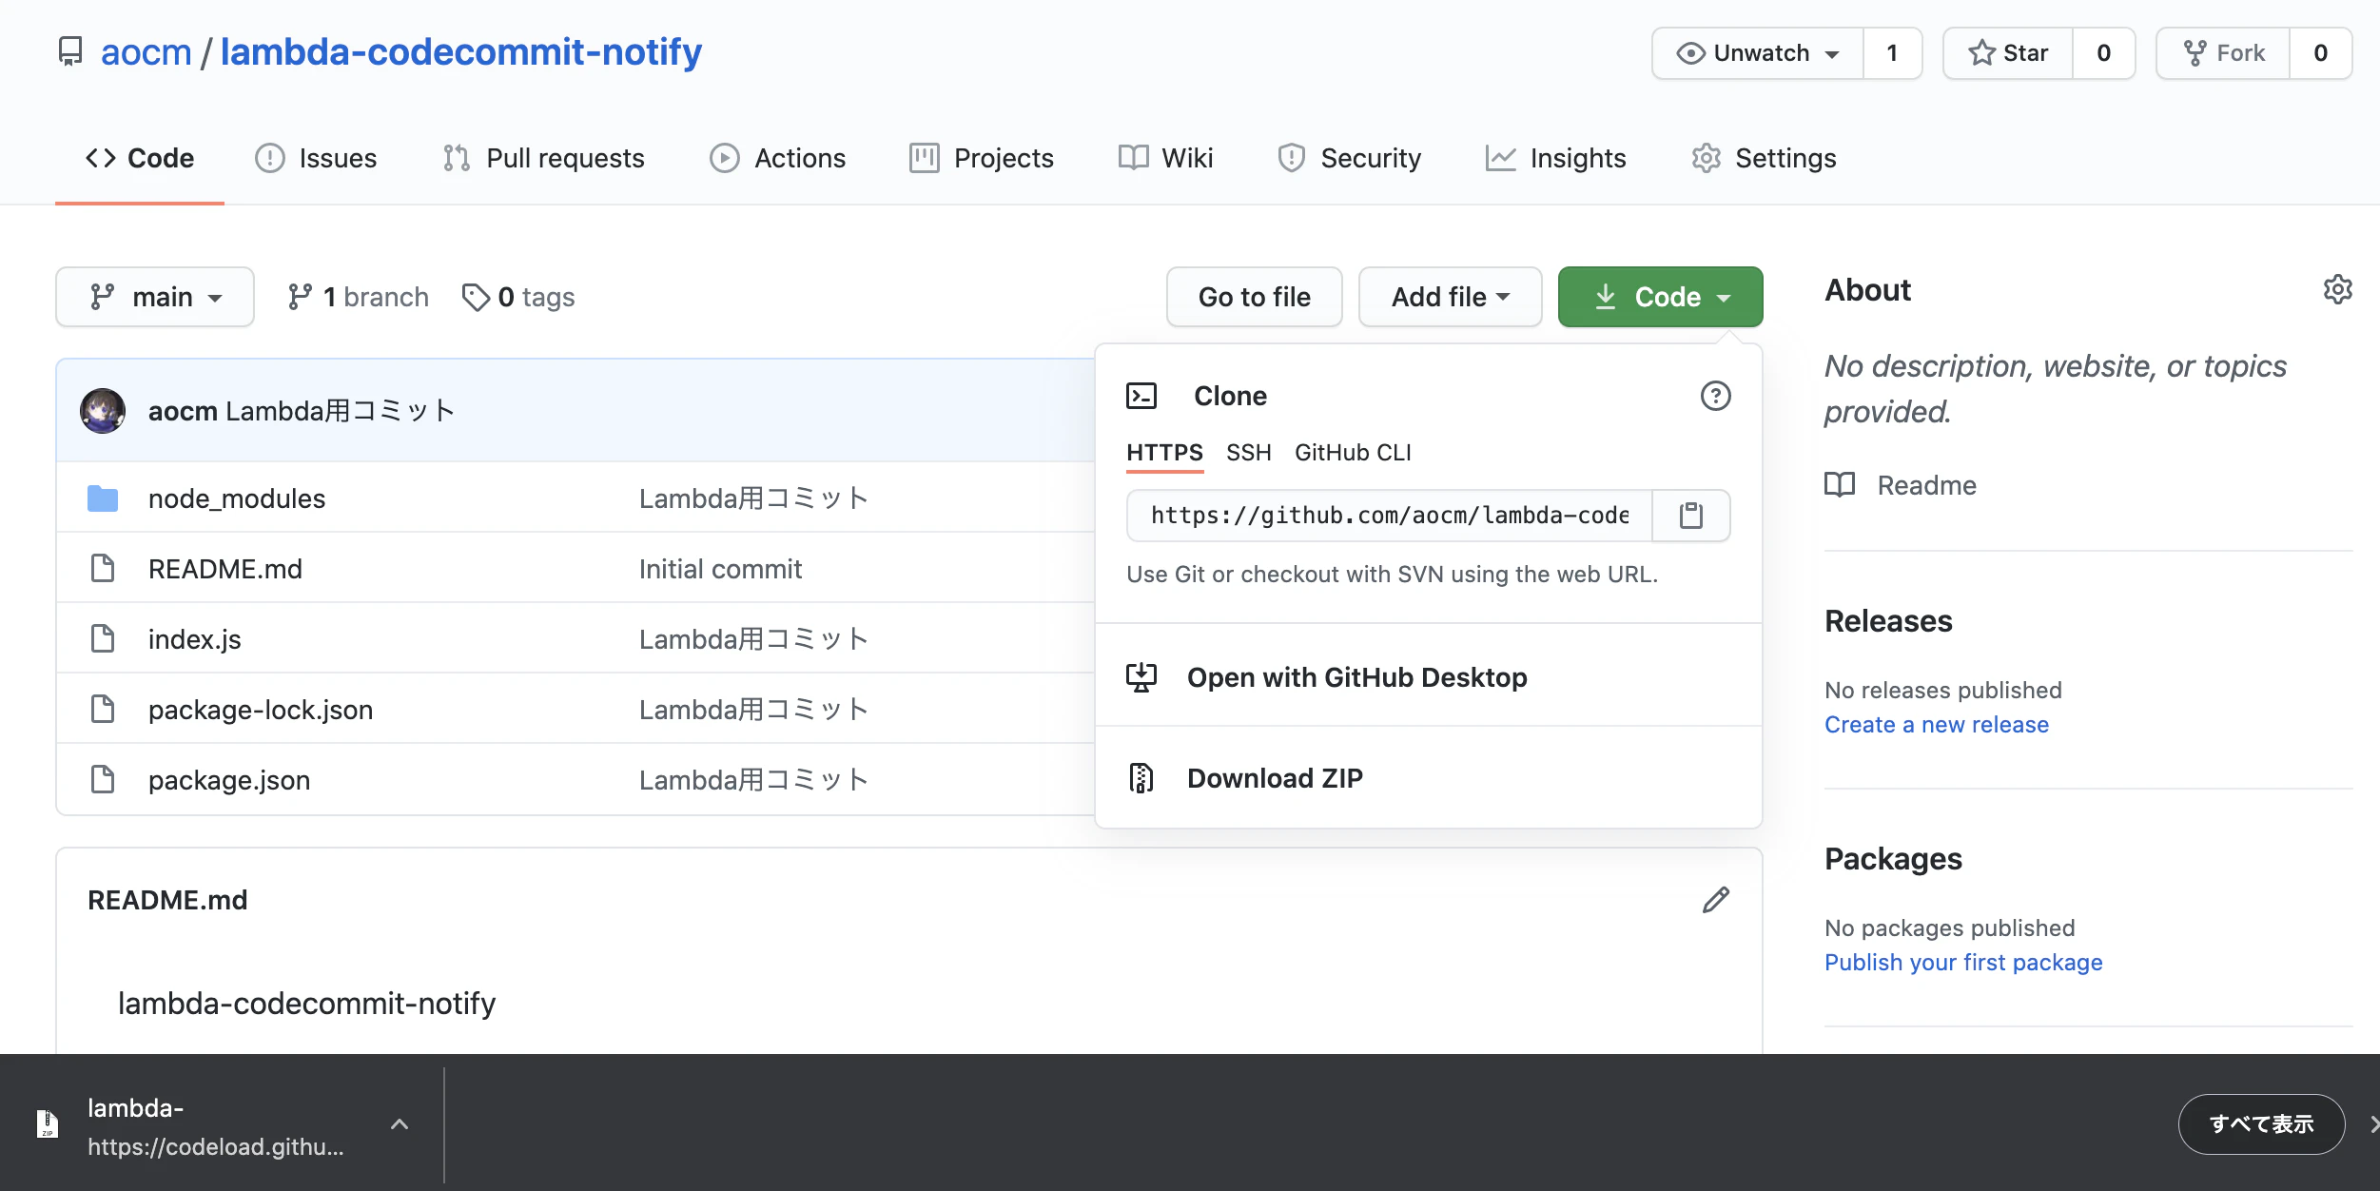Open About section settings gear
The image size is (2380, 1191).
pyautogui.click(x=2337, y=289)
